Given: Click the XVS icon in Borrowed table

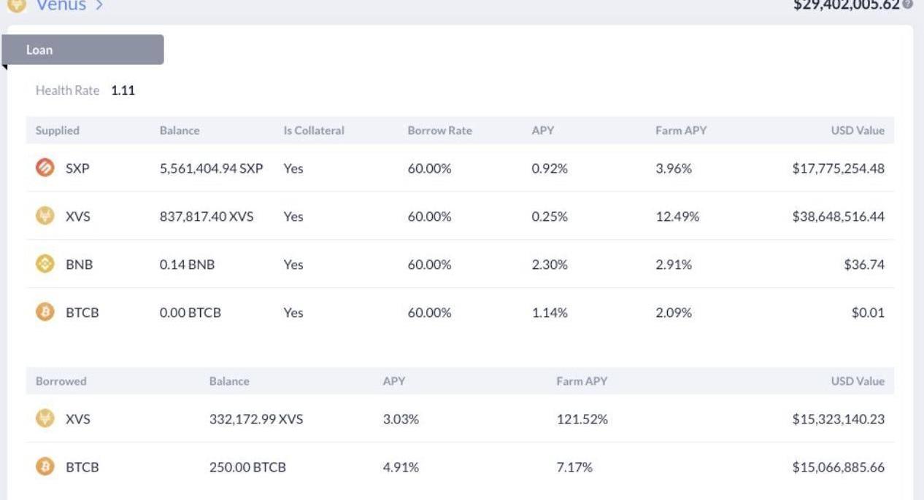Looking at the screenshot, I should pyautogui.click(x=45, y=419).
